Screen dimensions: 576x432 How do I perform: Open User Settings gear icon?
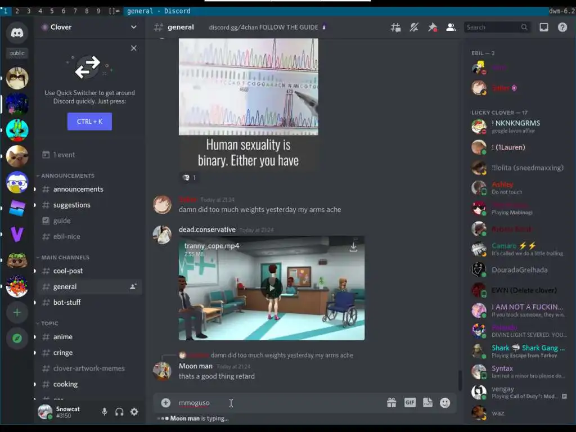[134, 412]
